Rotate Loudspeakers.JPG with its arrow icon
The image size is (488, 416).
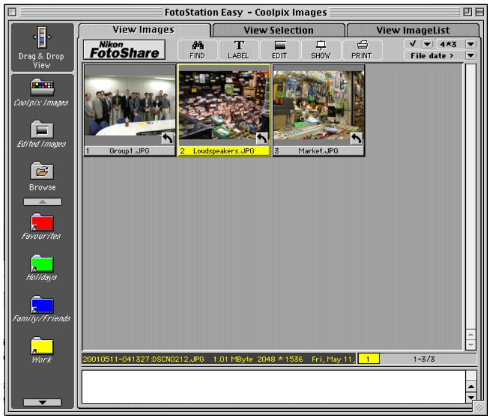[x=262, y=138]
